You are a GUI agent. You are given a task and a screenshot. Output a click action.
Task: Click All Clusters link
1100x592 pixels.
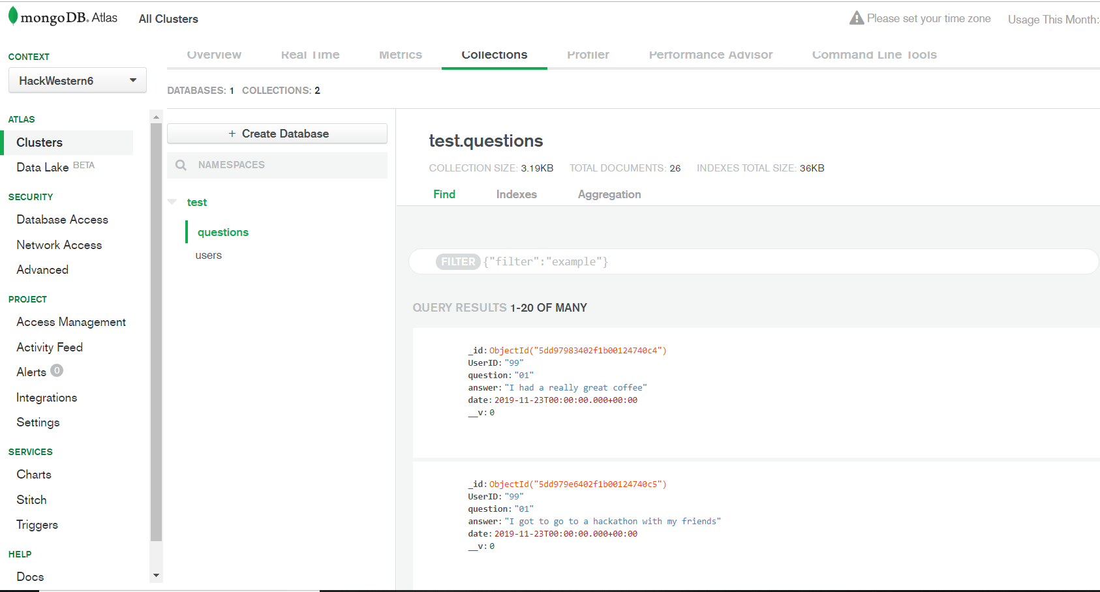(168, 19)
